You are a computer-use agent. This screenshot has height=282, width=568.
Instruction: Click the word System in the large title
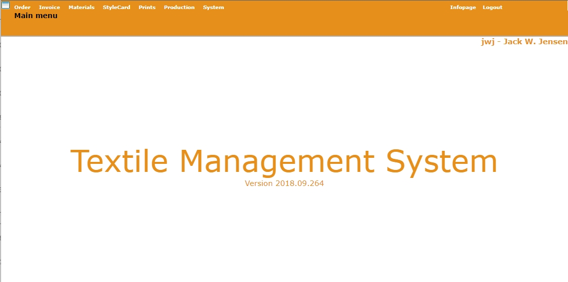click(442, 161)
